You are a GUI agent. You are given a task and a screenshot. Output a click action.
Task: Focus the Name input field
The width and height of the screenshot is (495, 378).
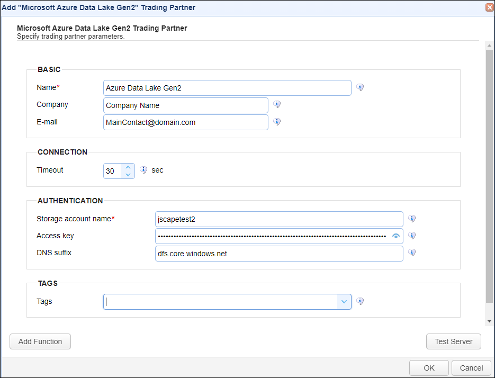[x=227, y=88]
